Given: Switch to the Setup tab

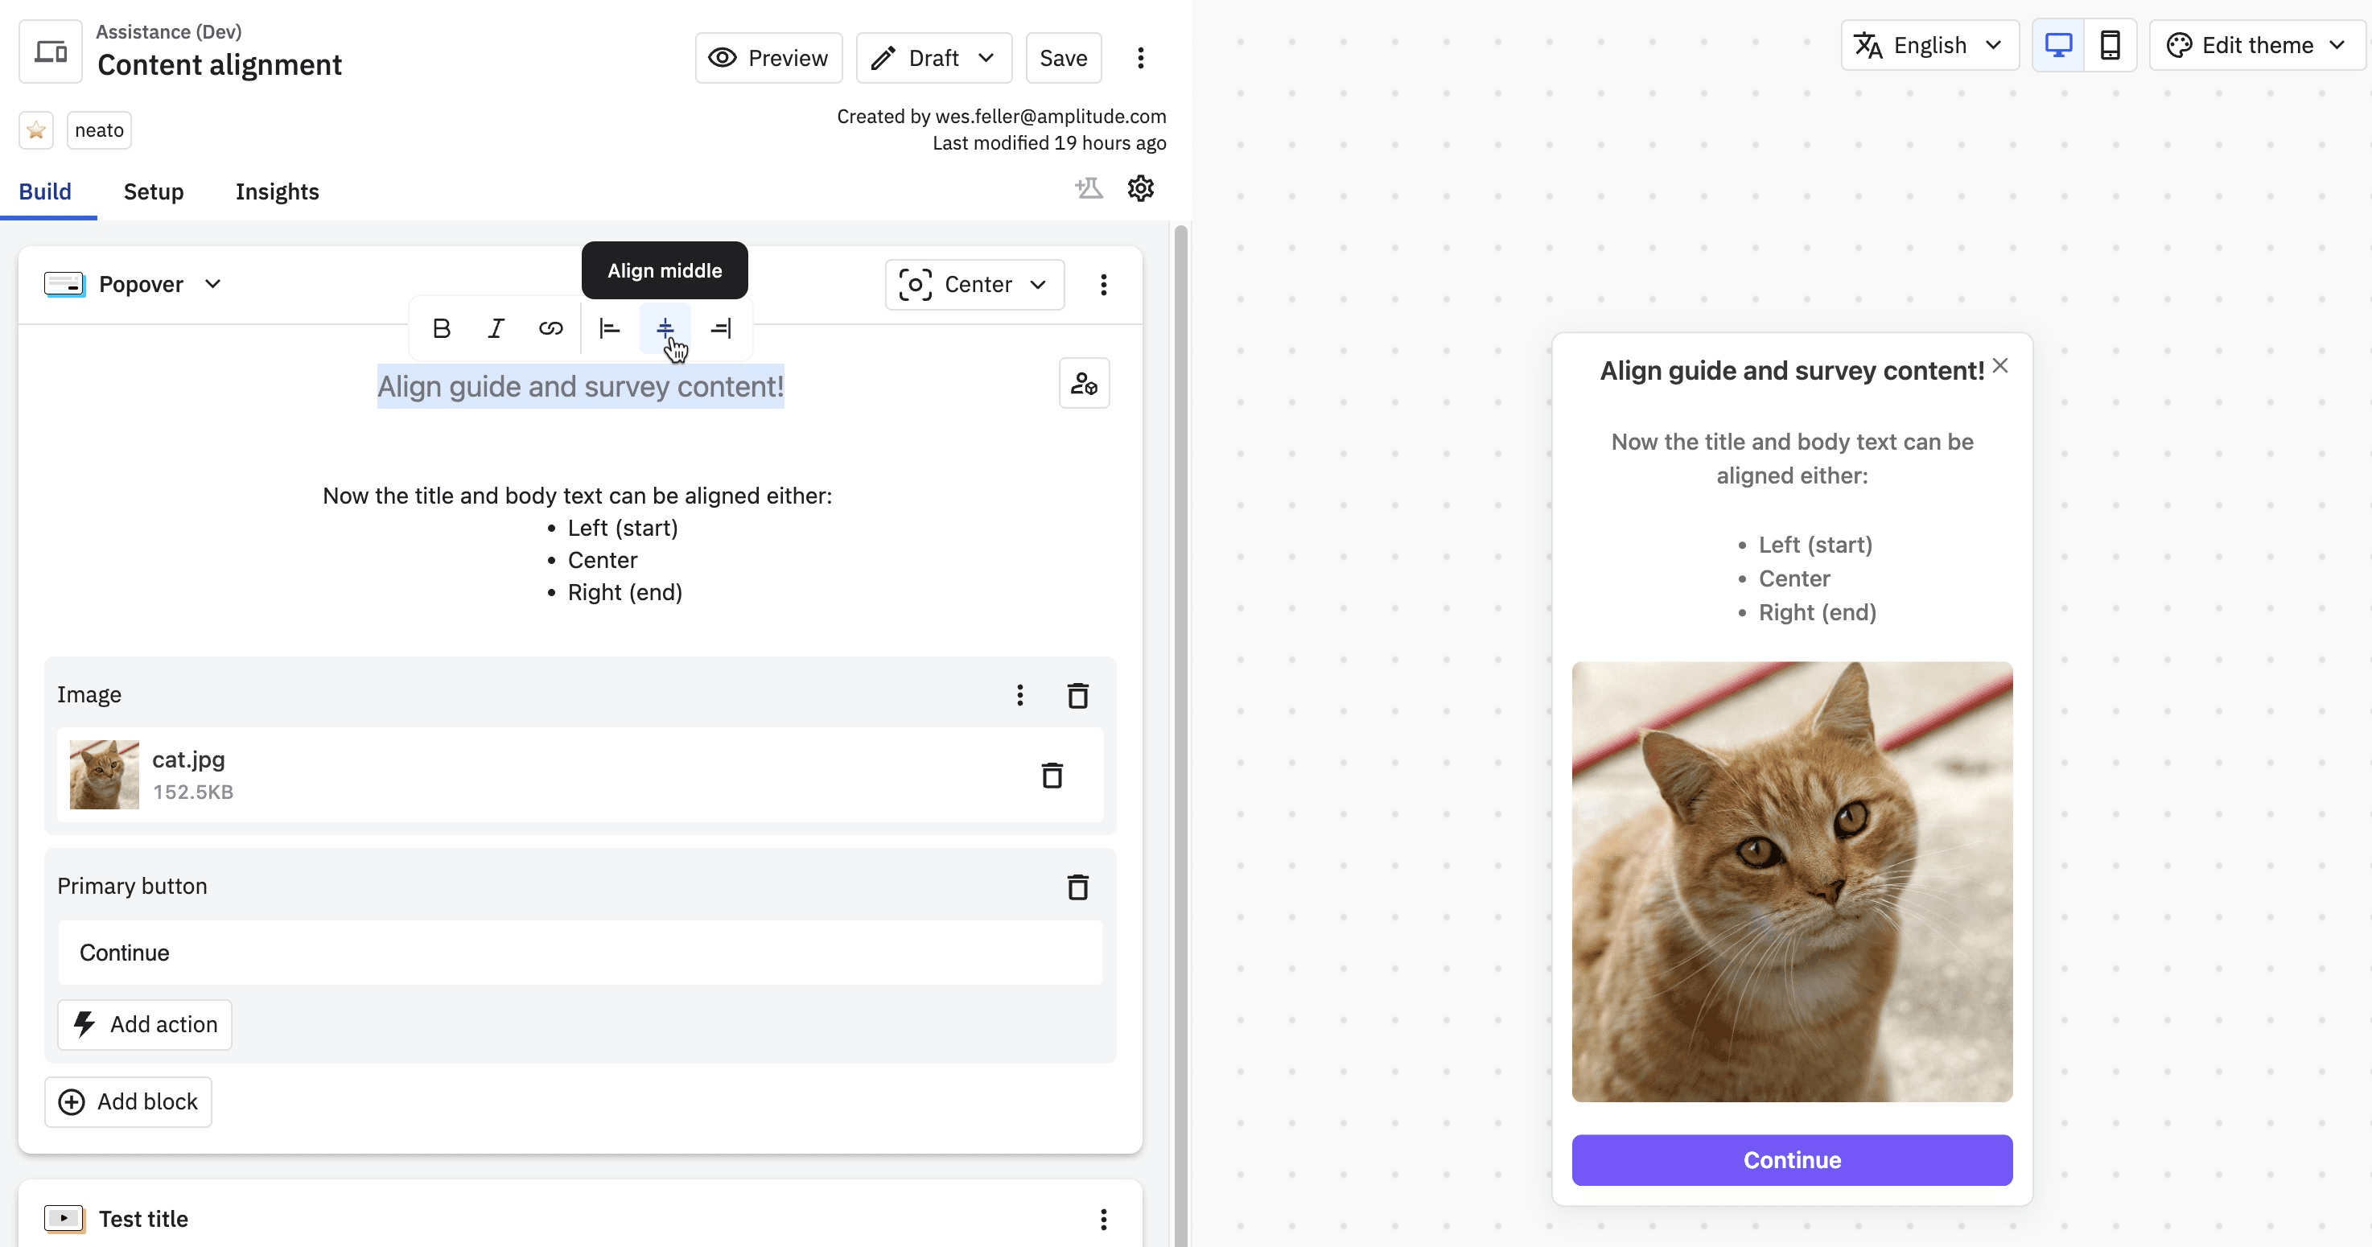Looking at the screenshot, I should (x=154, y=191).
